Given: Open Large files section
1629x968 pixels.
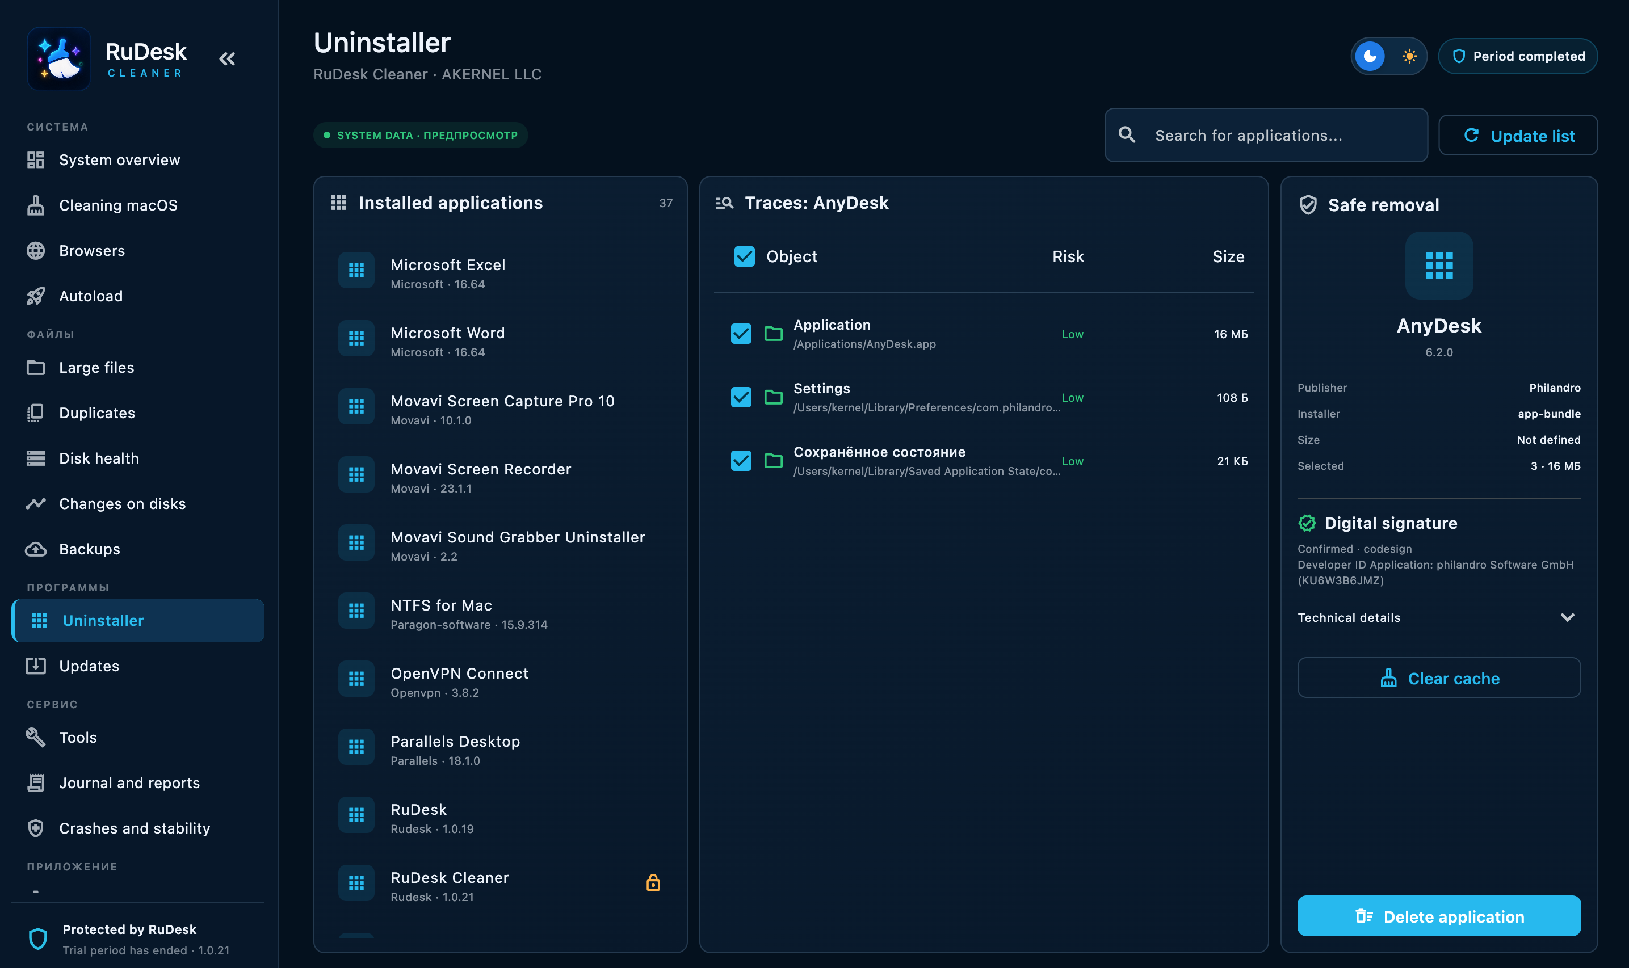Looking at the screenshot, I should (138, 367).
